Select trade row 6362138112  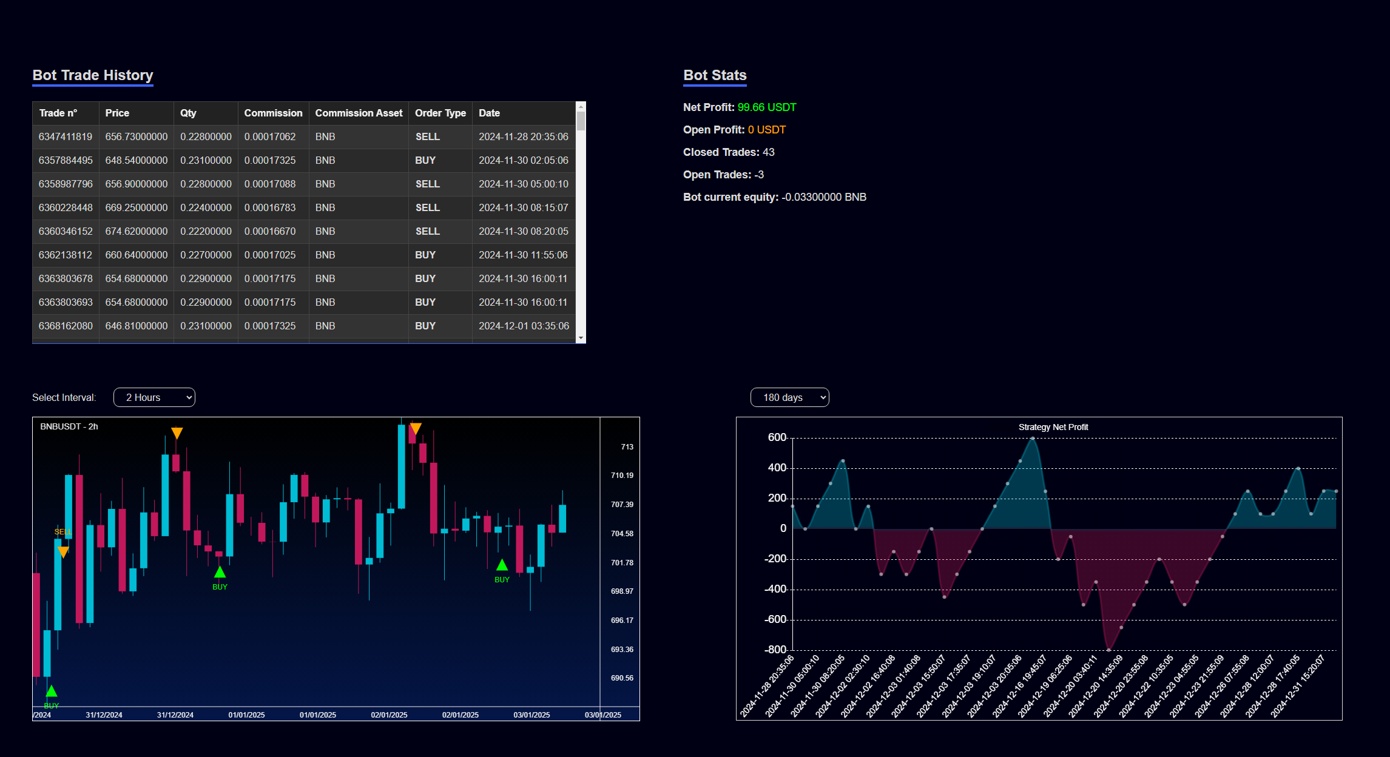tap(66, 255)
